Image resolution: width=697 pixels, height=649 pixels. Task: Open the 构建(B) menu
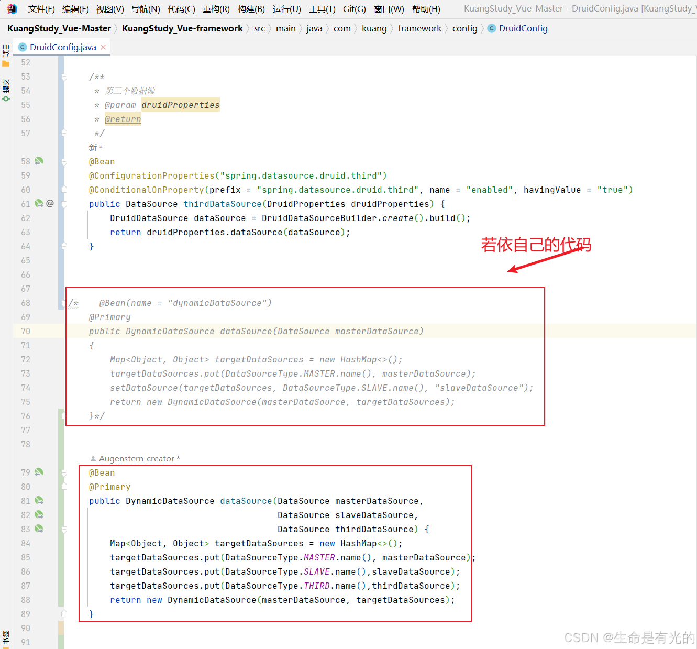(251, 9)
